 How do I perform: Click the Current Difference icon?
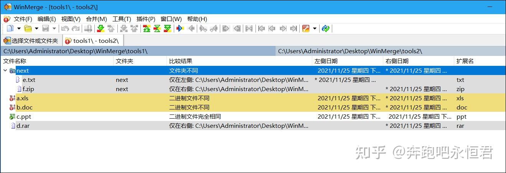tap(157, 28)
